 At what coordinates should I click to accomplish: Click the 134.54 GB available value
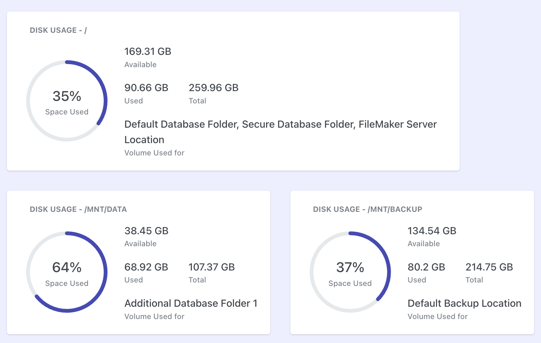432,231
